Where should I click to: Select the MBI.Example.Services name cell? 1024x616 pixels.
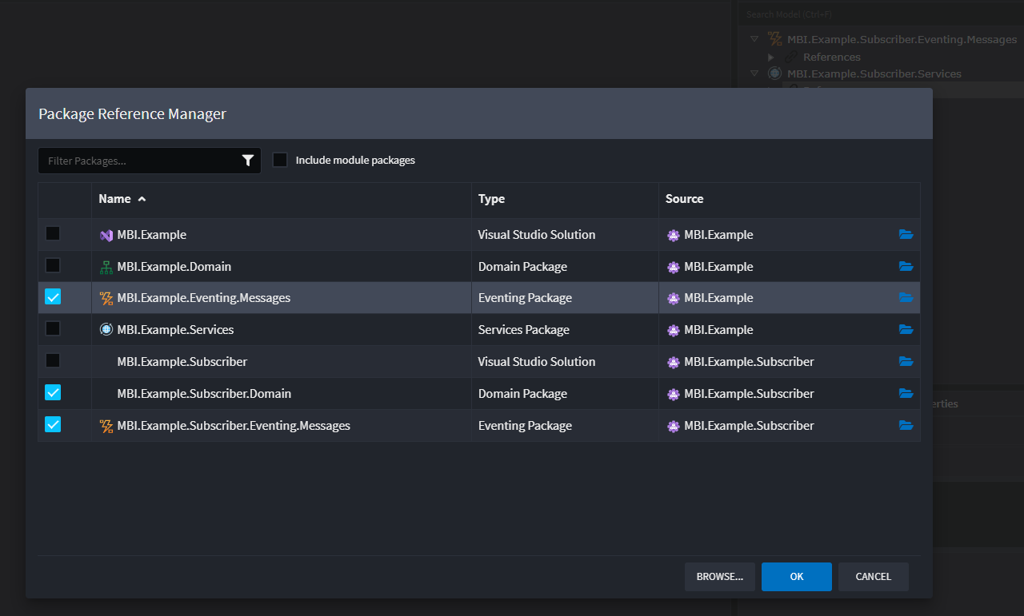click(282, 329)
